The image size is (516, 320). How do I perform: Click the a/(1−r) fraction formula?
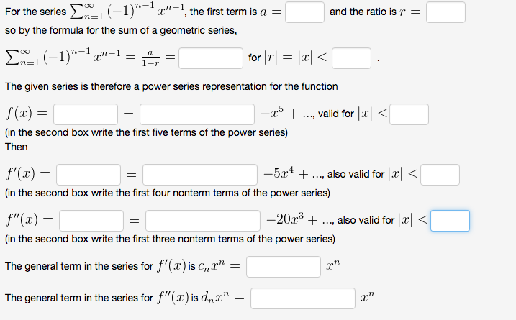click(150, 58)
